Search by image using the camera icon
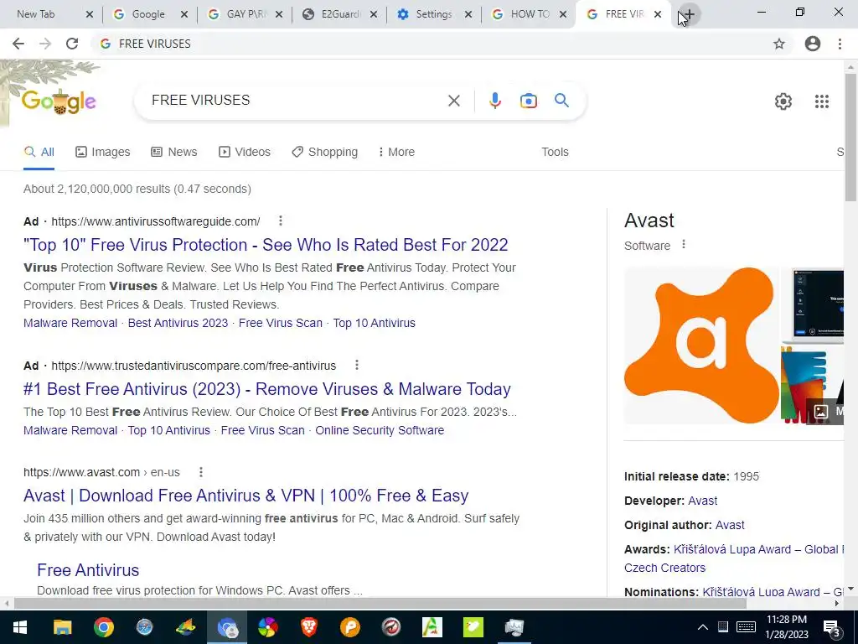 click(528, 101)
